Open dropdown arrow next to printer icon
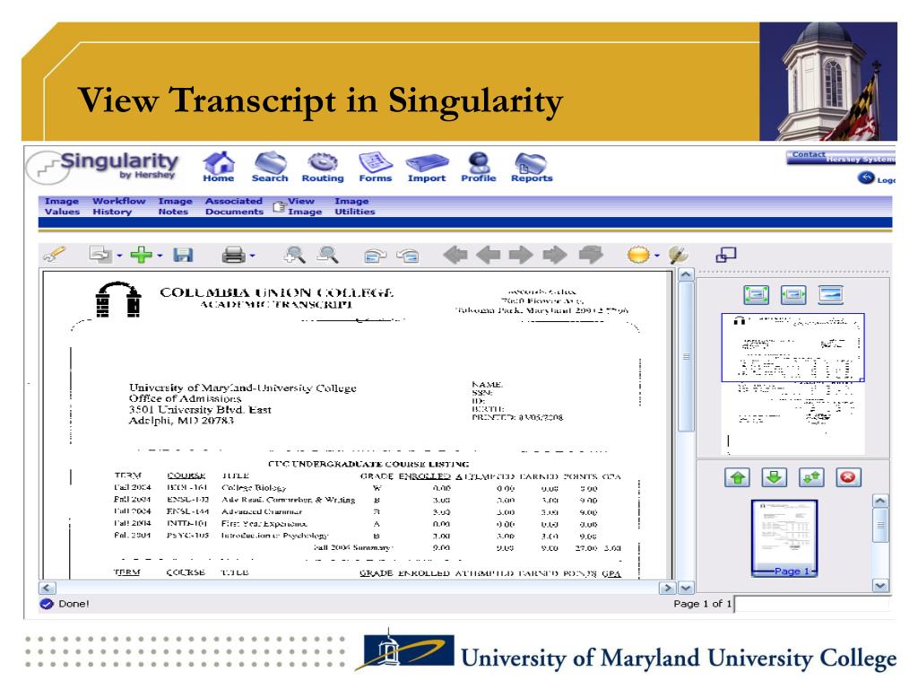918x689 pixels. click(x=252, y=256)
